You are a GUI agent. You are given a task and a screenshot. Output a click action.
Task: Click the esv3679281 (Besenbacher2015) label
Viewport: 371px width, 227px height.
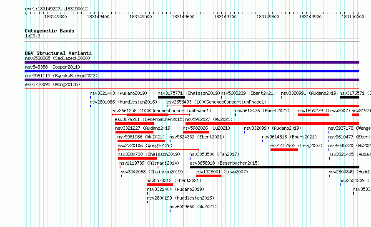(150, 119)
